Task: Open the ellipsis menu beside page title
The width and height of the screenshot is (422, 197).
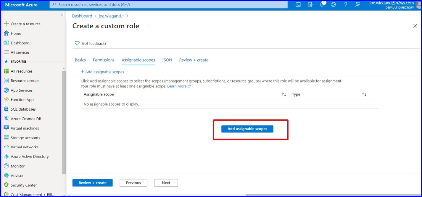Action: click(x=149, y=26)
